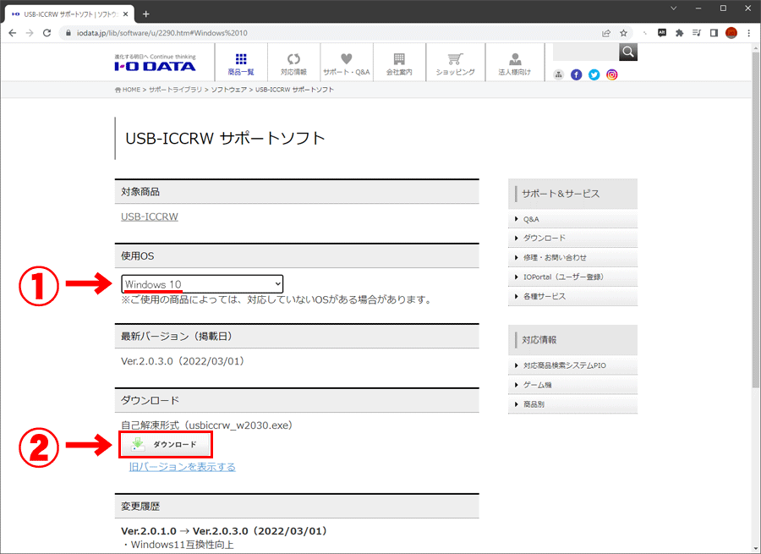
Task: Click サポートライブラリ breadcrumb link
Action: [175, 90]
